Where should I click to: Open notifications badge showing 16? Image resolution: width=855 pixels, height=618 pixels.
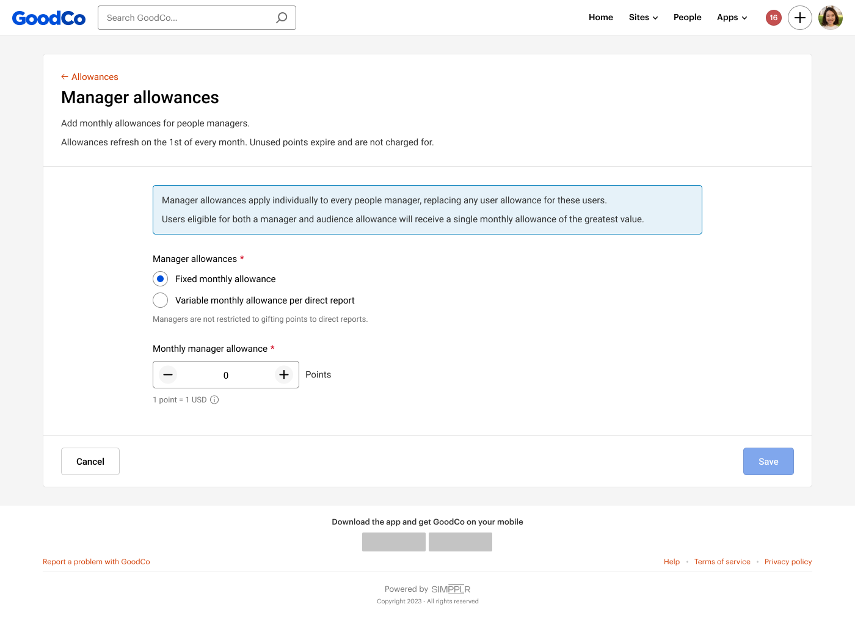point(773,18)
